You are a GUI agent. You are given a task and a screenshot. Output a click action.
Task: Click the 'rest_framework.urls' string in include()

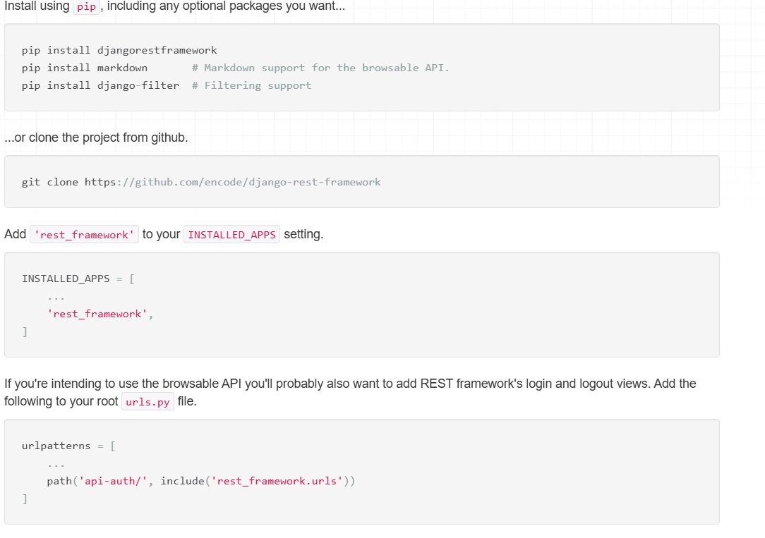277,481
